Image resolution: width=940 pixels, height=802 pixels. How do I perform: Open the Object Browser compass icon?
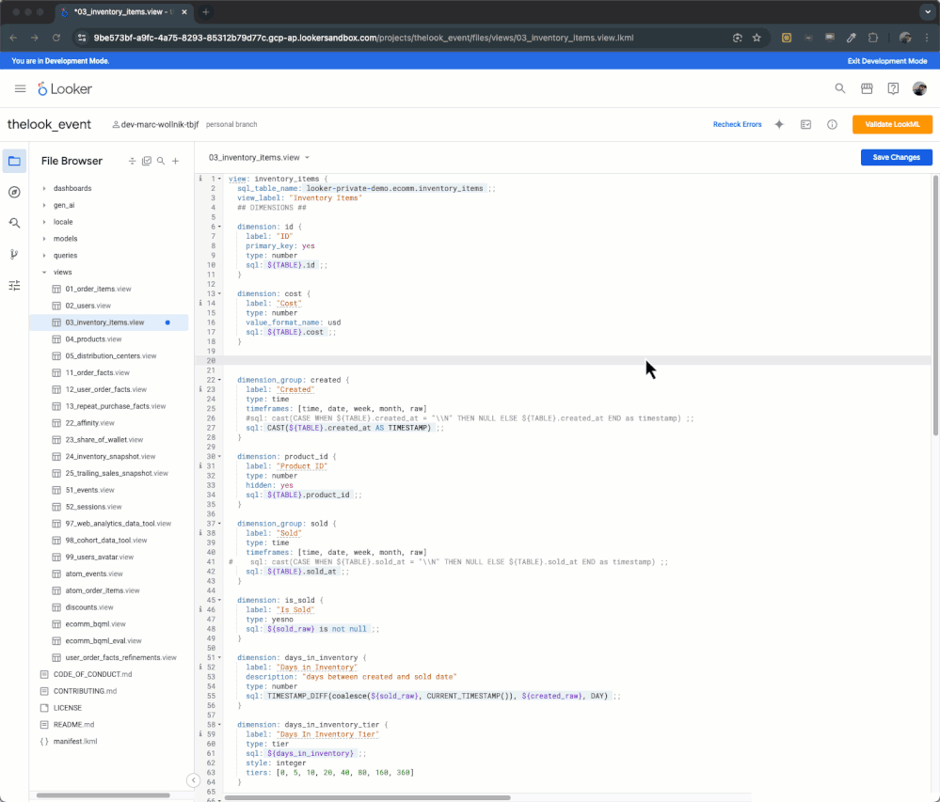click(x=14, y=192)
